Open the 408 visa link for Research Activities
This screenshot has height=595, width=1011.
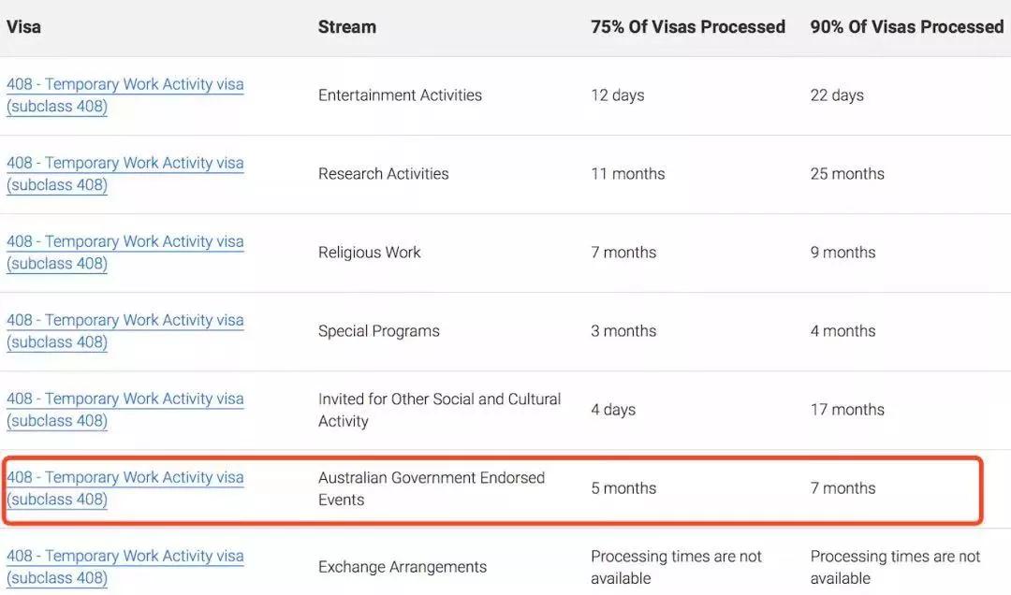coord(125,163)
